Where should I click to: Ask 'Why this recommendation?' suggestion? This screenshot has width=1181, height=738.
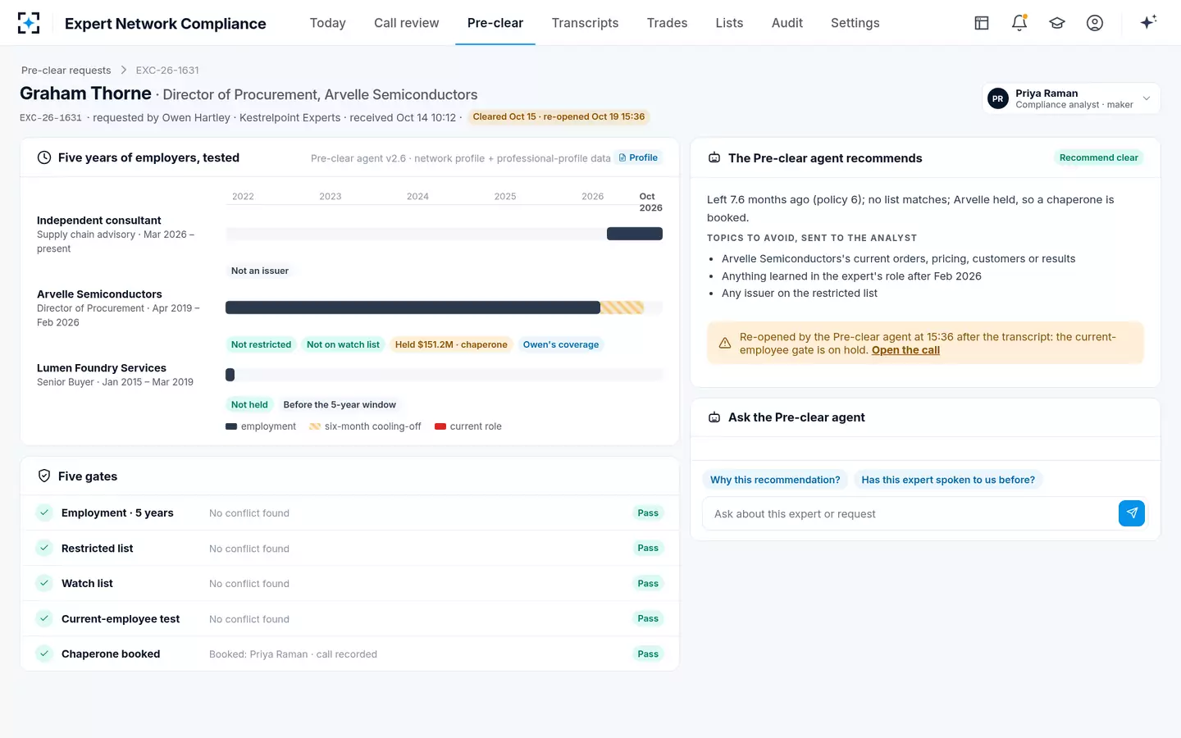coord(775,480)
